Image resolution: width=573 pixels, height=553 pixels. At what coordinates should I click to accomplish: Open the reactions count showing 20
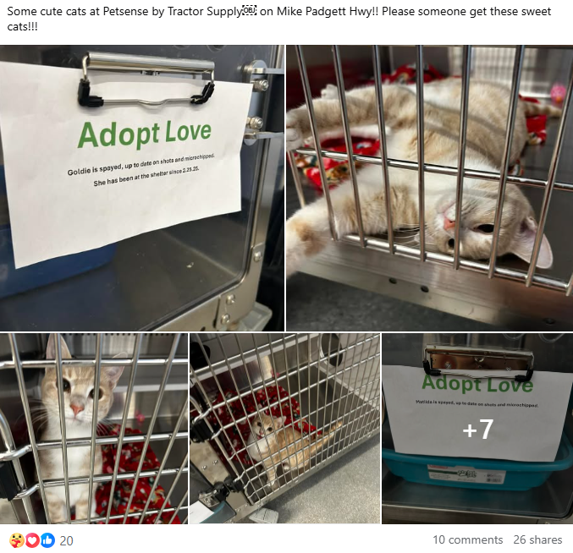[x=66, y=540]
